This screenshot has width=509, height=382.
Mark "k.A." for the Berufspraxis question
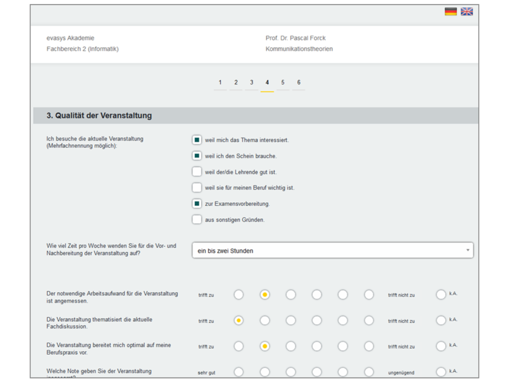(x=441, y=346)
